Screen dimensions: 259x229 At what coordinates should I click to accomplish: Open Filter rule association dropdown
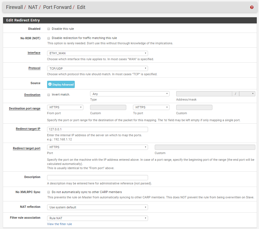[x=98, y=218]
